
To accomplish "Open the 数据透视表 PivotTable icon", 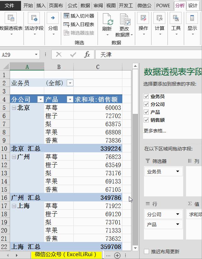I will (11, 18).
